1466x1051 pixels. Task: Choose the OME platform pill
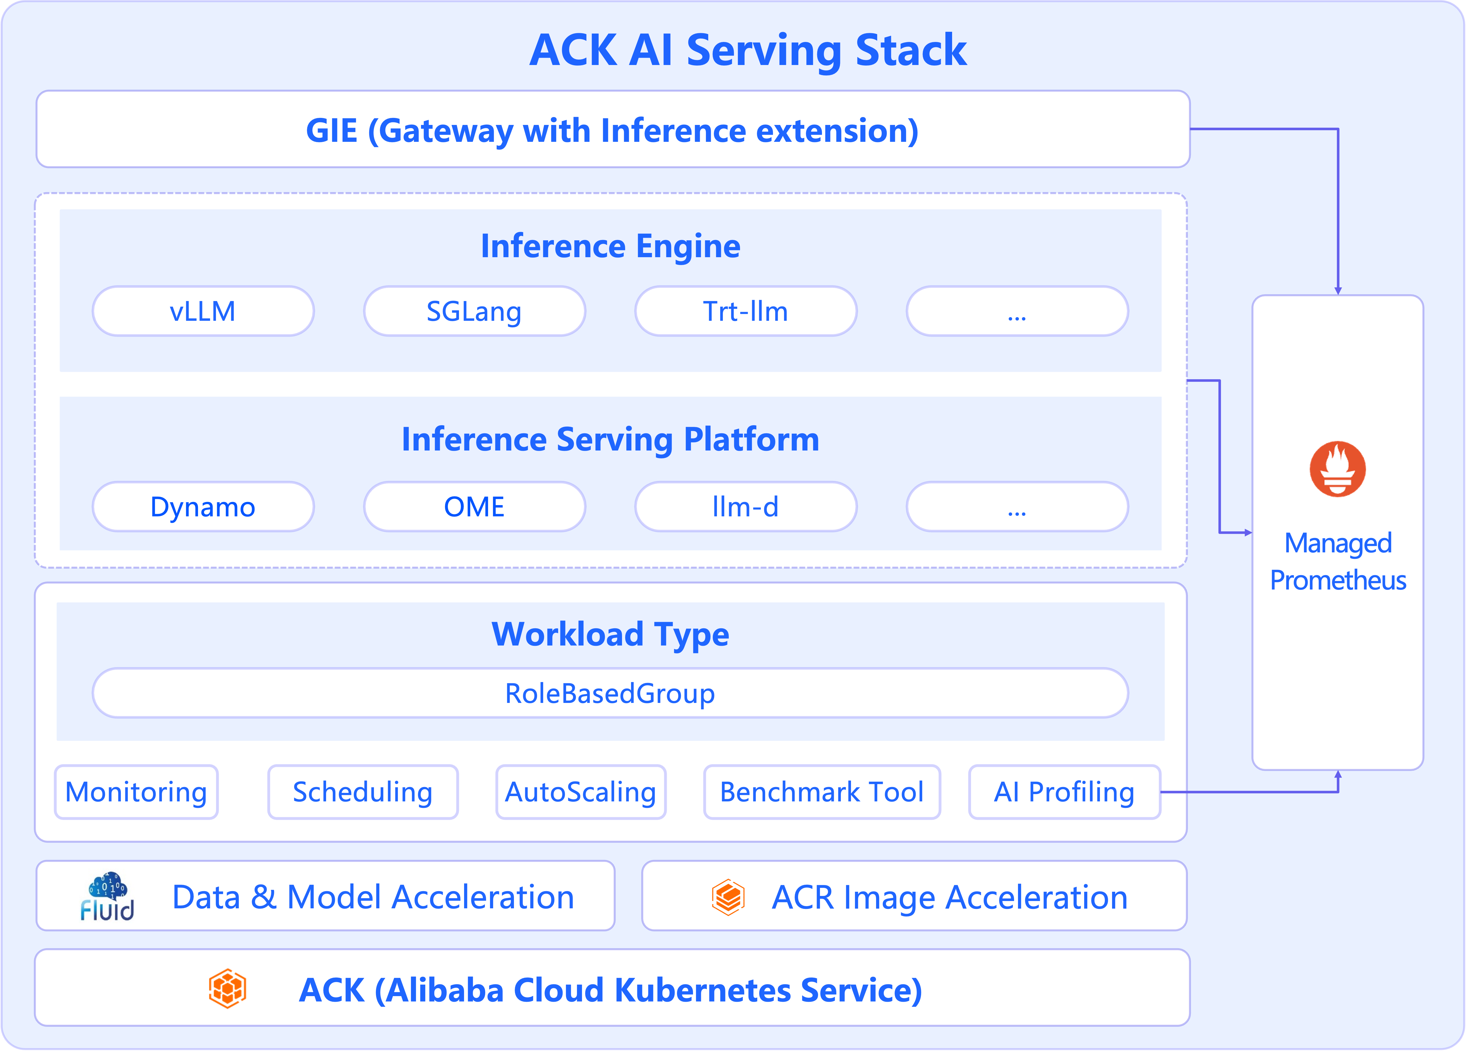point(474,507)
